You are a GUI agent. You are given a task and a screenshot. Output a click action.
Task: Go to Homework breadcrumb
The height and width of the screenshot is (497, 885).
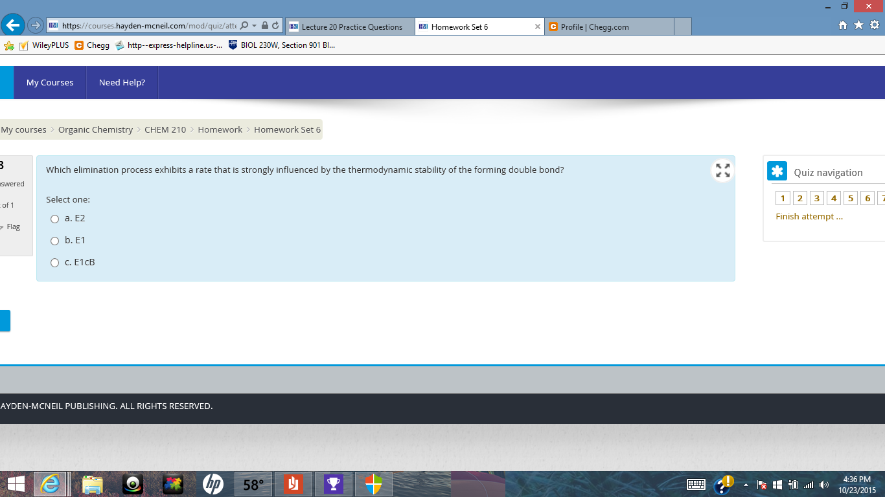(x=220, y=129)
